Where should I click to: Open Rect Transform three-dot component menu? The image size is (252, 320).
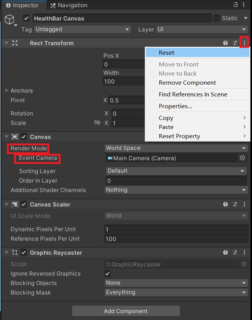click(244, 43)
